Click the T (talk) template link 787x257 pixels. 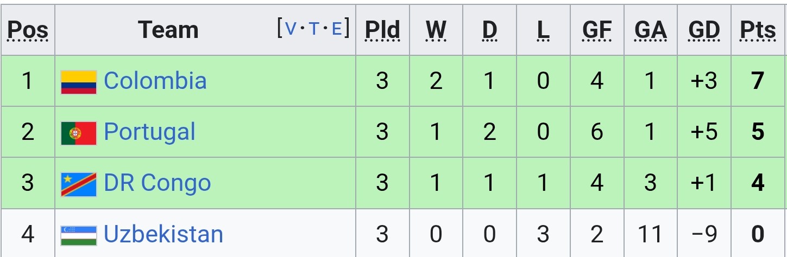[x=314, y=28]
